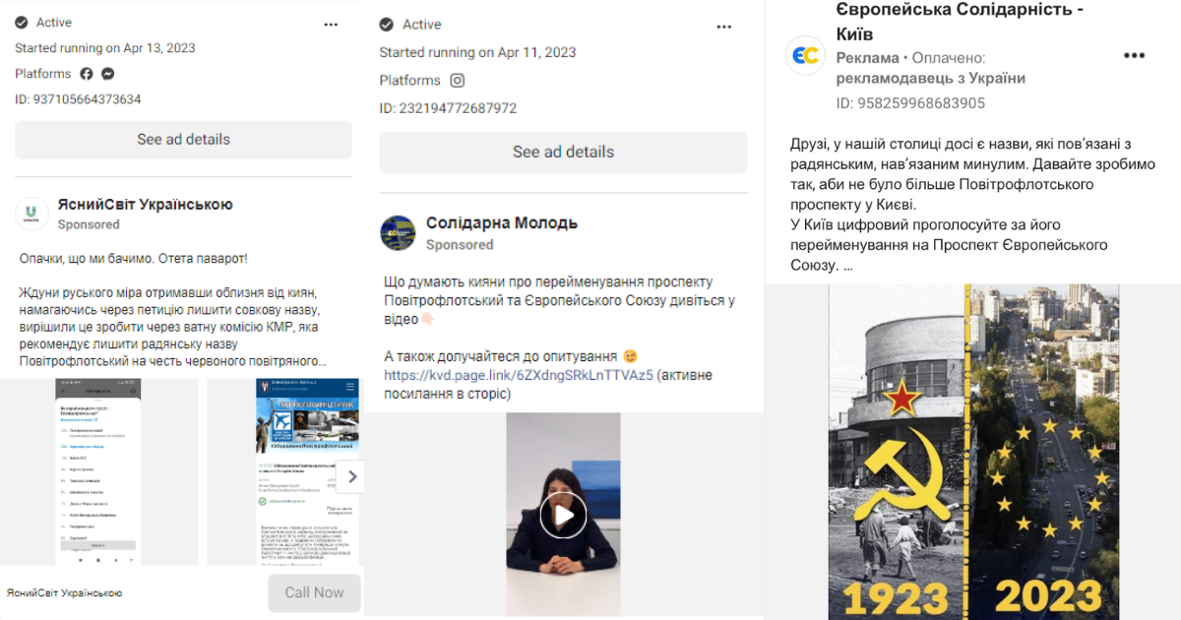Click See ad details for ID 232194772687972

pos(563,153)
